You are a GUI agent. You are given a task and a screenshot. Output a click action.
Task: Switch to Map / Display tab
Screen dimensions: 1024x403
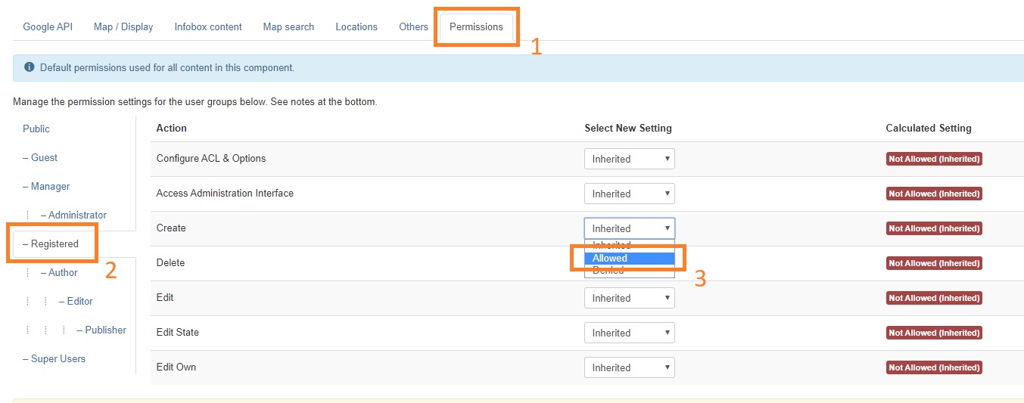(x=123, y=26)
